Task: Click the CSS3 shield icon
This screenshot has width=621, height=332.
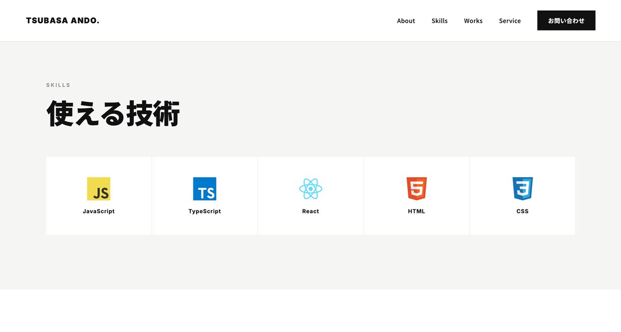Action: pos(522,189)
